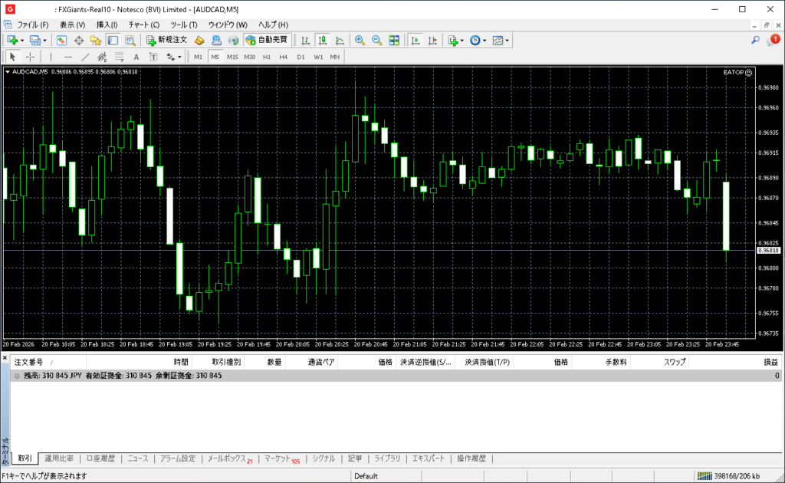Open the チャート (C) menu
785x483 pixels.
[x=143, y=25]
